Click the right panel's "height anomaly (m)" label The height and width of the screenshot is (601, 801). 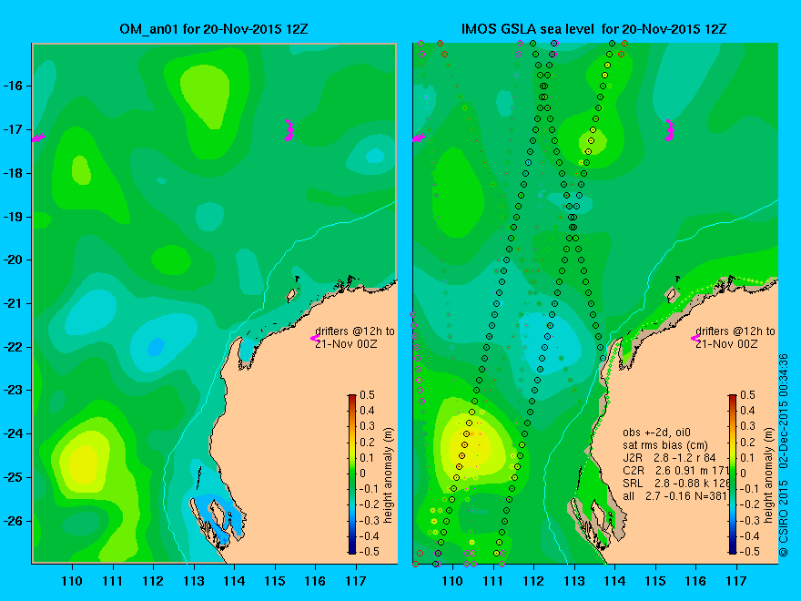coord(769,475)
